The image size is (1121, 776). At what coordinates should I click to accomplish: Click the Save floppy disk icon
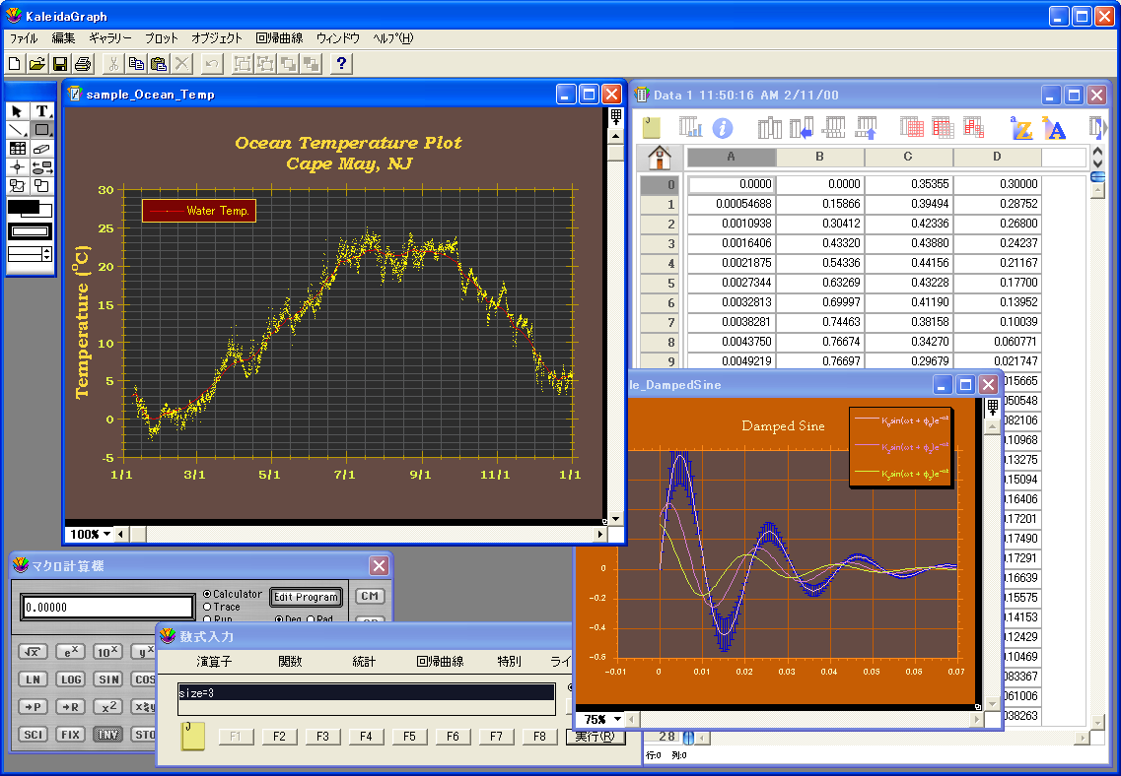60,64
